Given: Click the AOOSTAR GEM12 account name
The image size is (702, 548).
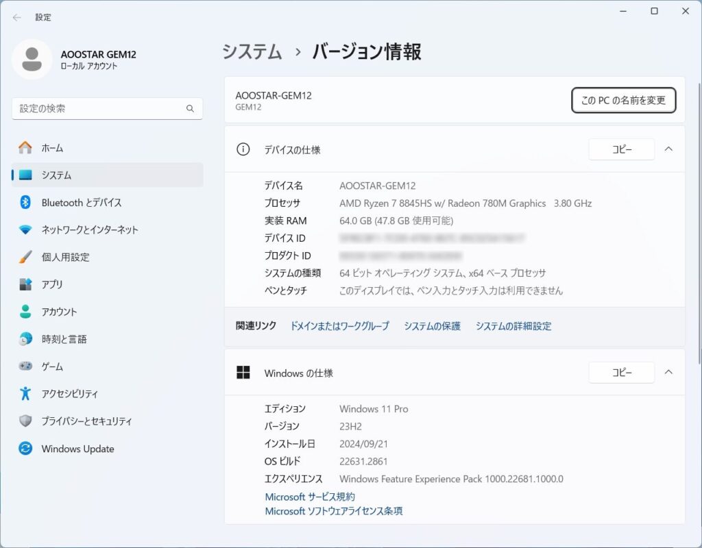Looking at the screenshot, I should (99, 55).
